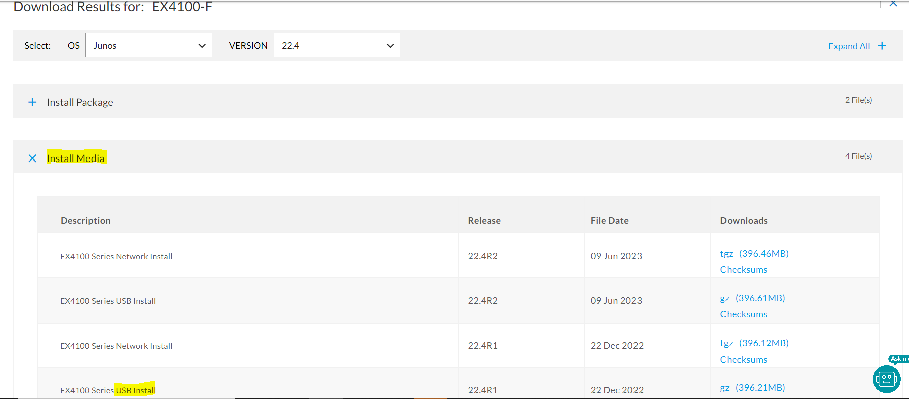This screenshot has width=909, height=399.
Task: Open Checksums for 22.4R2 USB Install
Action: tap(744, 314)
